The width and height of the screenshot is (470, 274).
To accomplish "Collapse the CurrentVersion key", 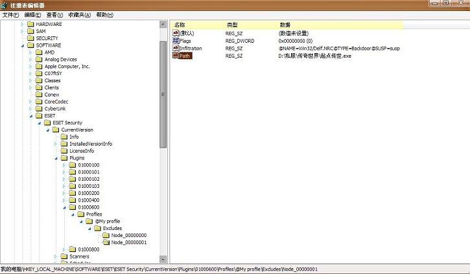I will point(48,130).
